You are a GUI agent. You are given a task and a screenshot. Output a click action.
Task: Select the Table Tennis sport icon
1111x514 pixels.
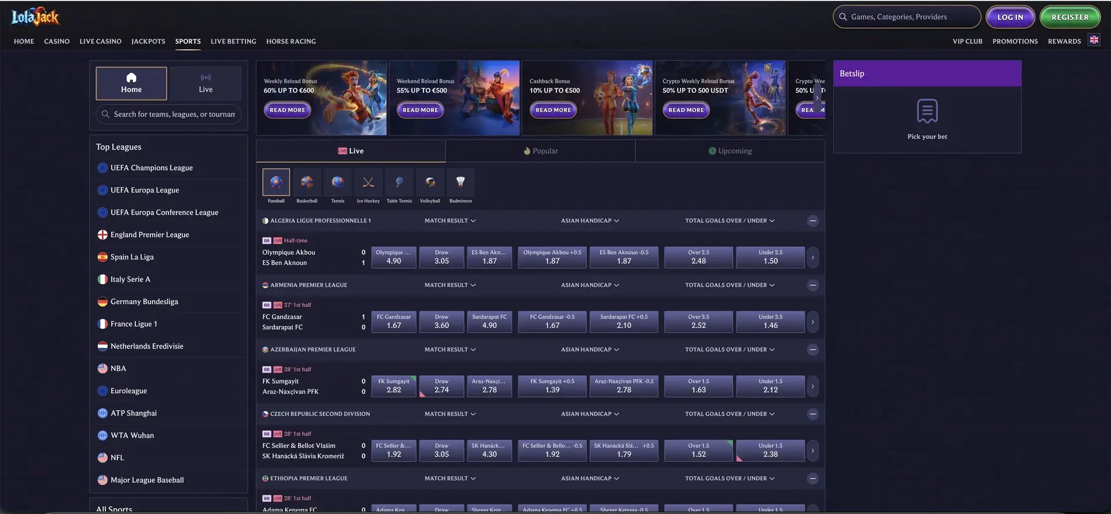point(399,183)
